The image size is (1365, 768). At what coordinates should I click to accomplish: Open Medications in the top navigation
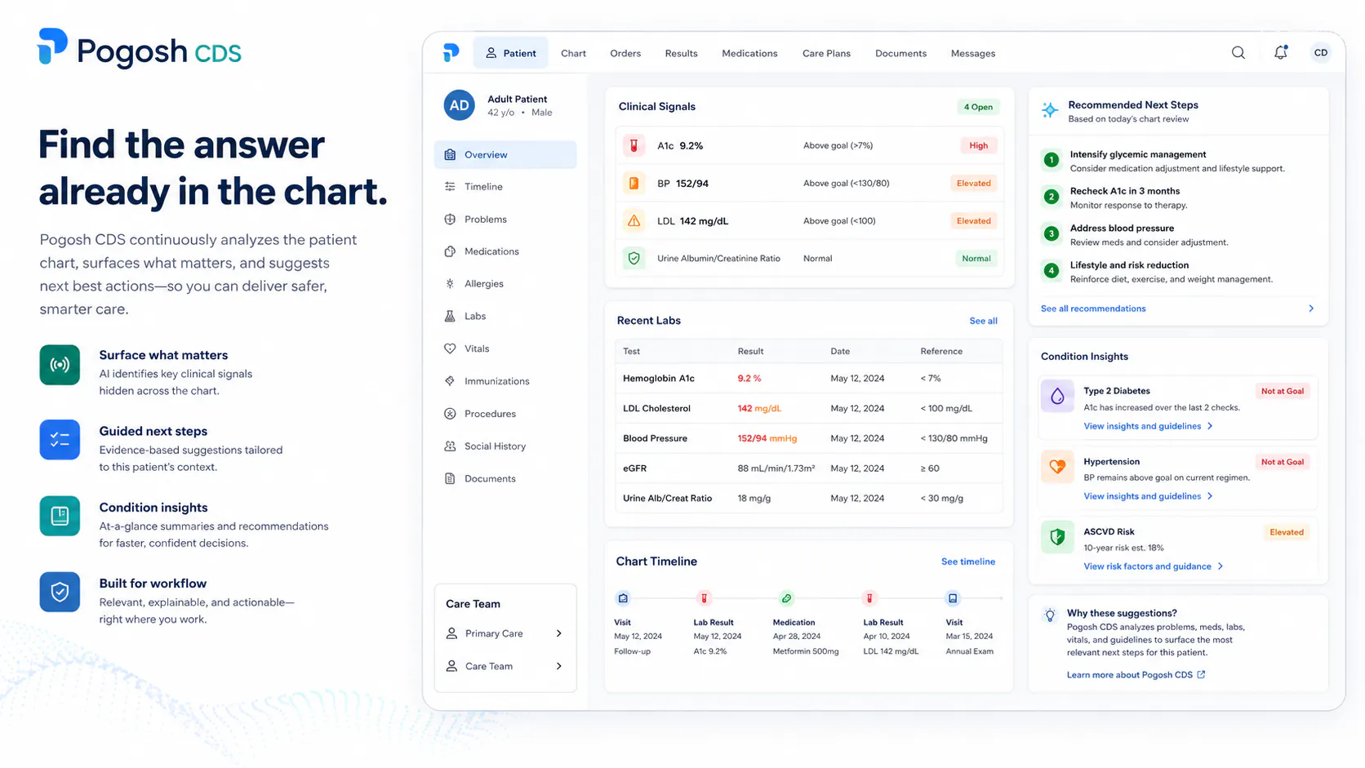point(749,53)
